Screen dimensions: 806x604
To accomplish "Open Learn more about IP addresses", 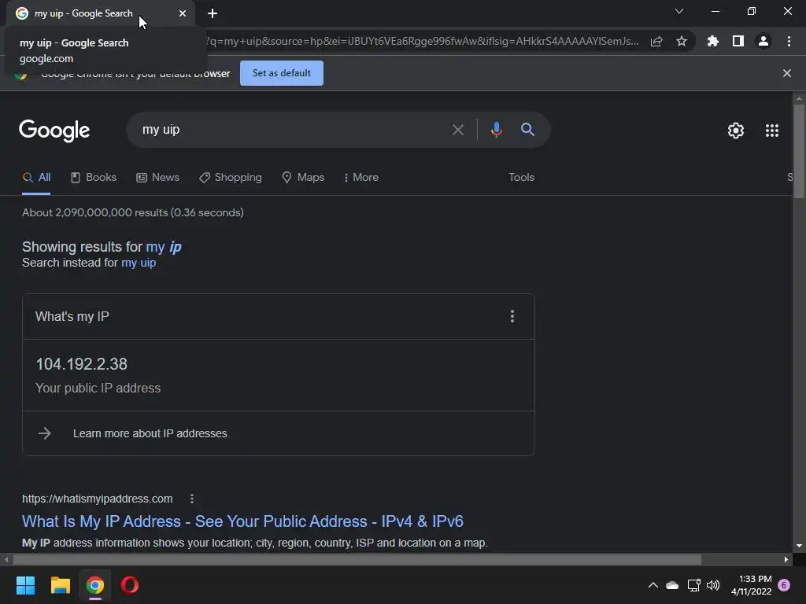I will [150, 433].
